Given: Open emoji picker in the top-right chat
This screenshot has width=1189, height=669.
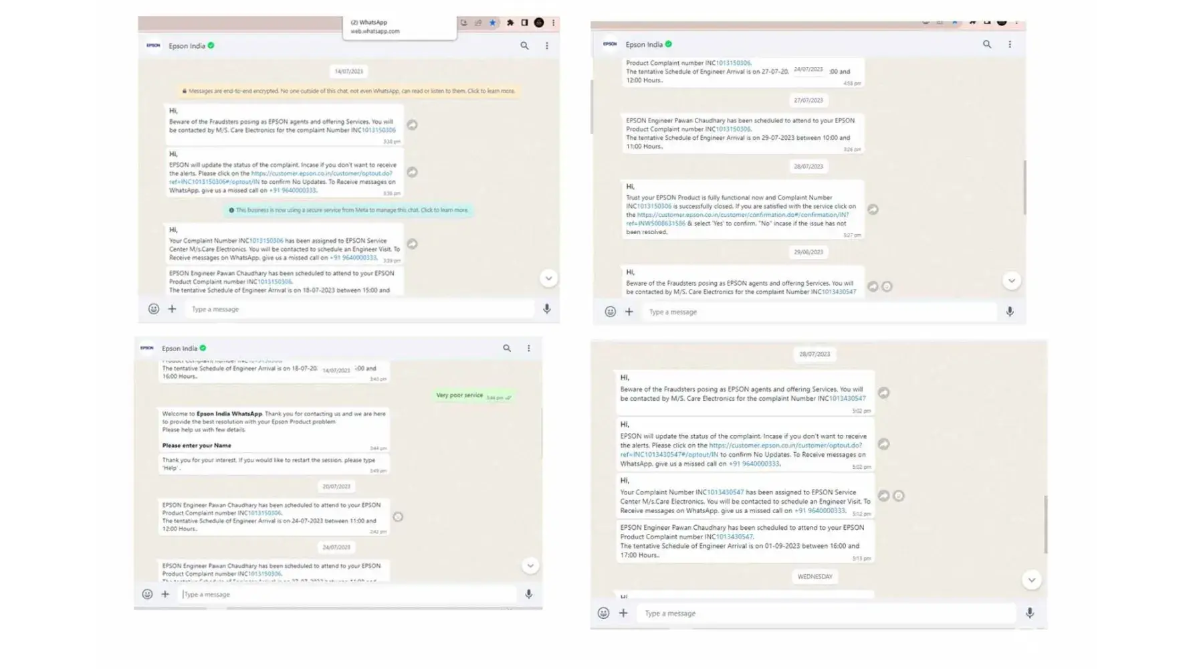Looking at the screenshot, I should click(611, 312).
